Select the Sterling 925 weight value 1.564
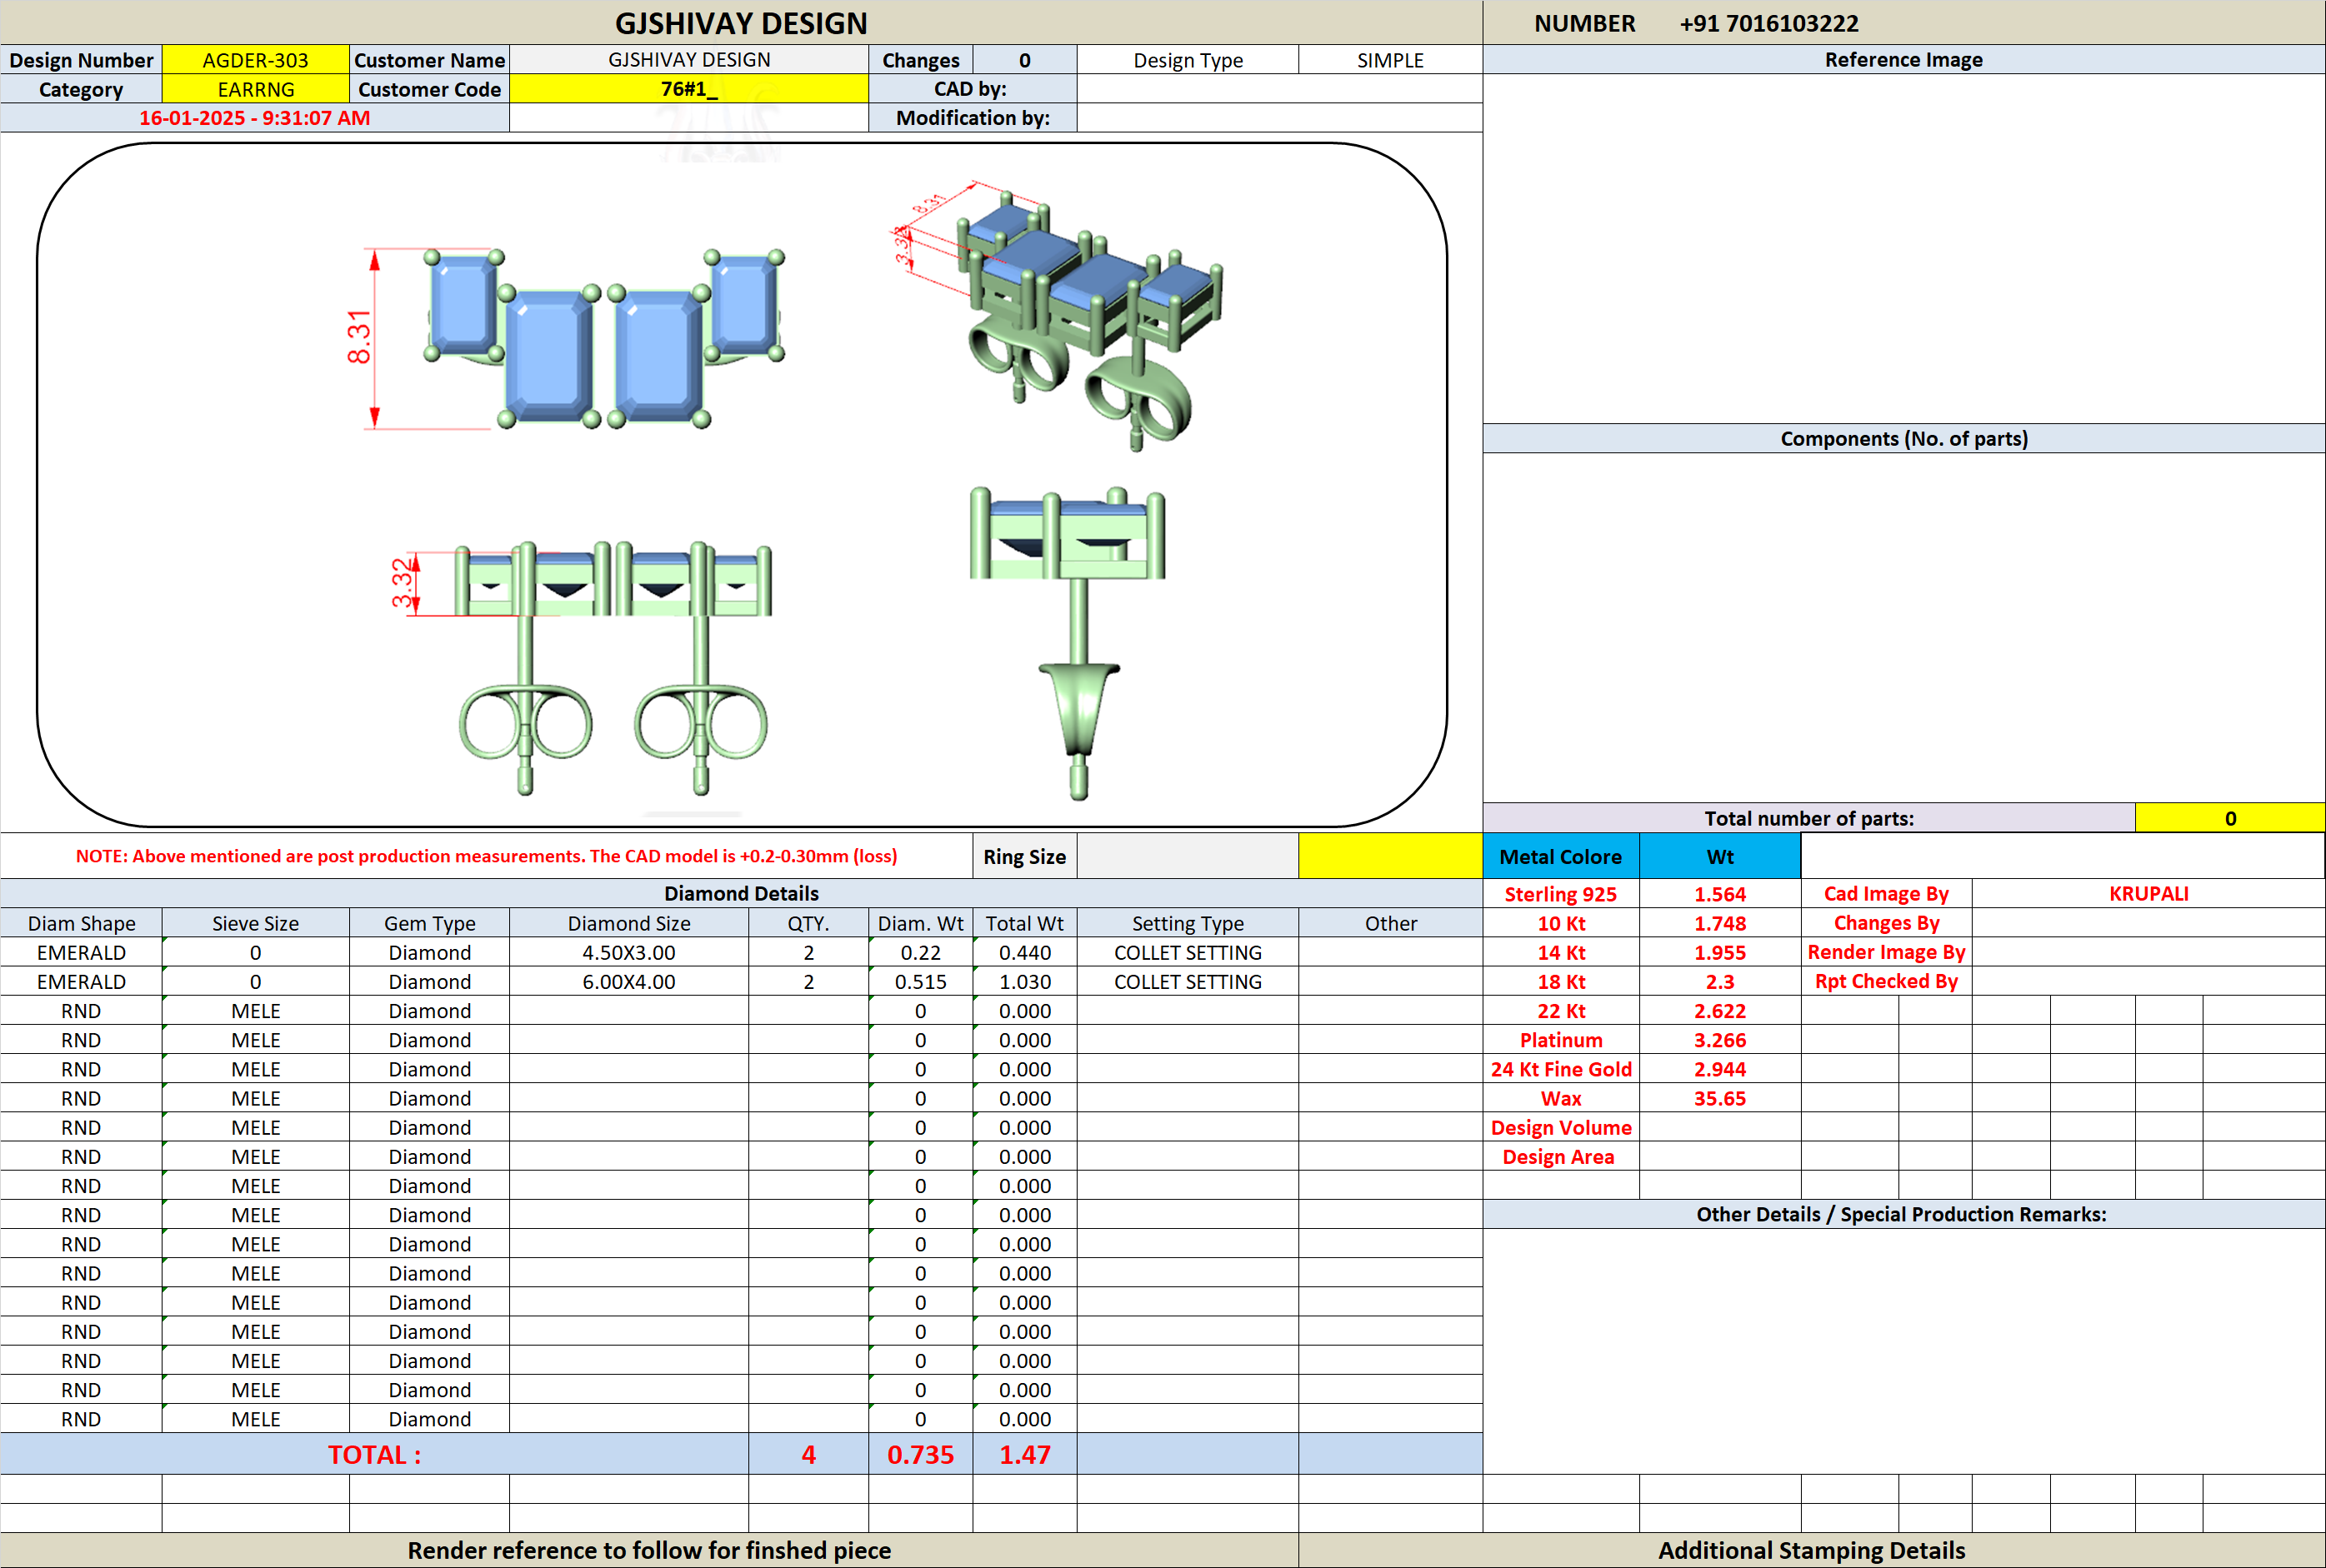 (x=1719, y=894)
